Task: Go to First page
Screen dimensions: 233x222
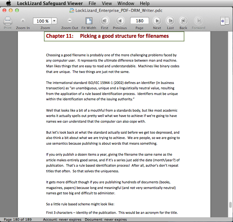Action: (105, 21)
